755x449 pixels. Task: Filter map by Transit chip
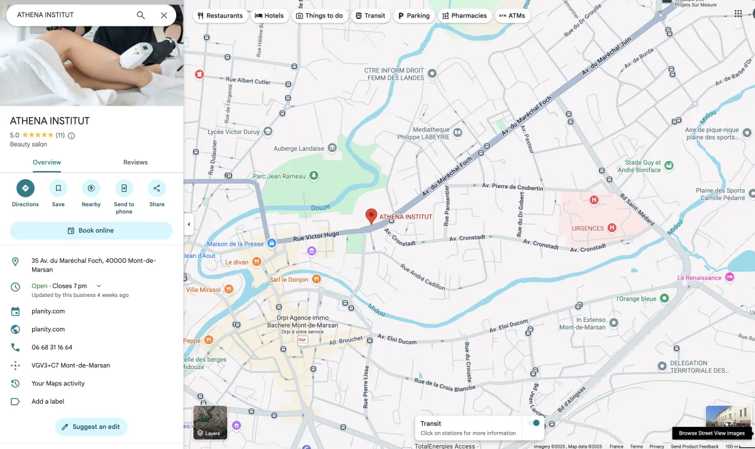click(370, 16)
